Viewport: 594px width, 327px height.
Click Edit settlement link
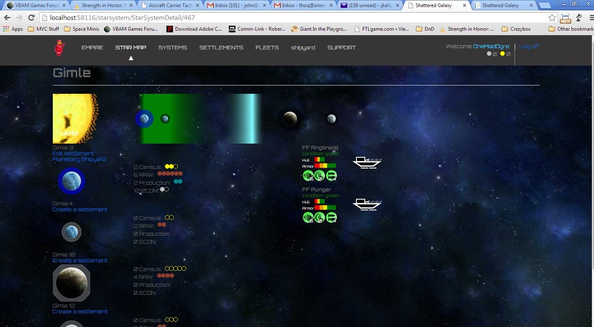[73, 154]
